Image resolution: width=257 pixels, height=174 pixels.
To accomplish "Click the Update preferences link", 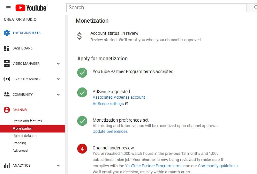I will [x=110, y=131].
